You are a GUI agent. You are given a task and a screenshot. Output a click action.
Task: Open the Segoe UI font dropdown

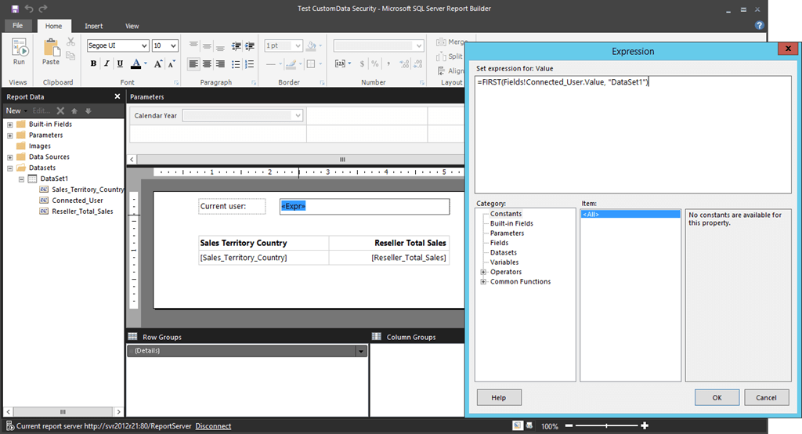click(144, 45)
